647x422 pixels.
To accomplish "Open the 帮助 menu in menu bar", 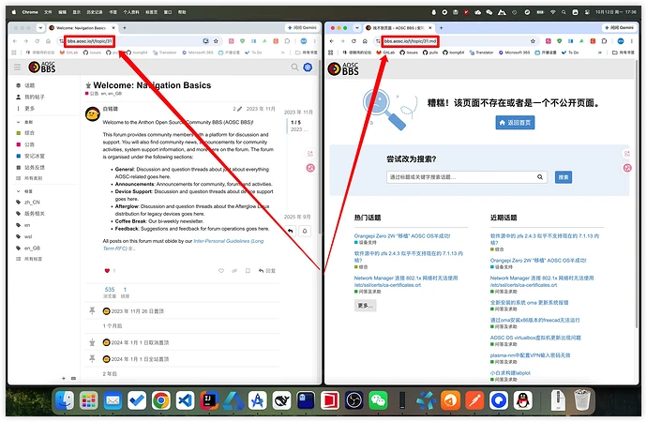I will pyautogui.click(x=182, y=12).
